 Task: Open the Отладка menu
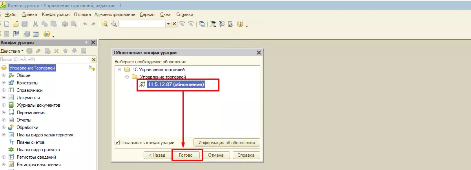[82, 14]
